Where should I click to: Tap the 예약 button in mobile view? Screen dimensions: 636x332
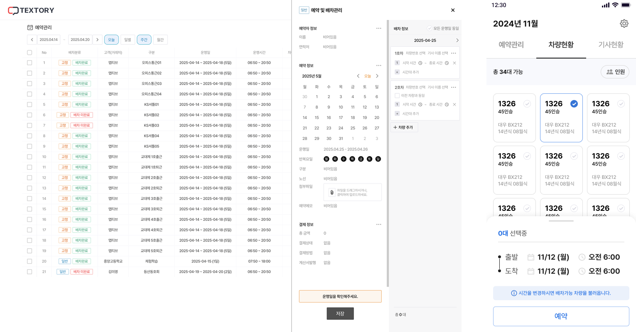pyautogui.click(x=561, y=316)
